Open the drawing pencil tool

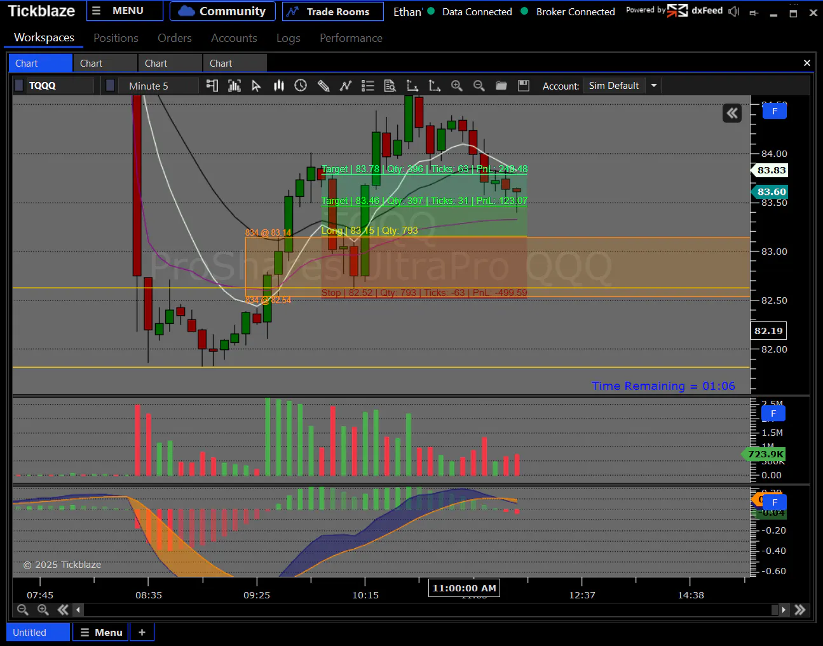(323, 86)
